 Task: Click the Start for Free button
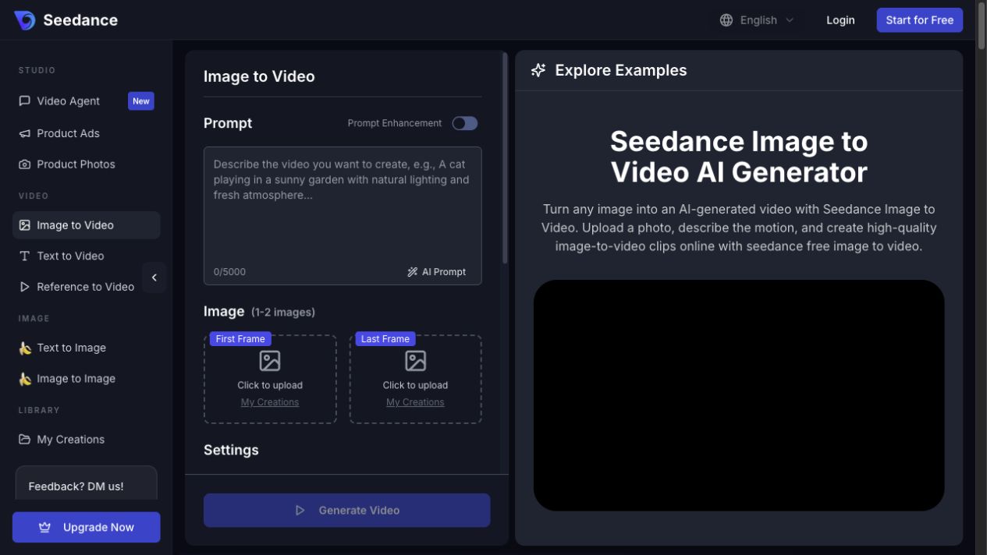919,20
